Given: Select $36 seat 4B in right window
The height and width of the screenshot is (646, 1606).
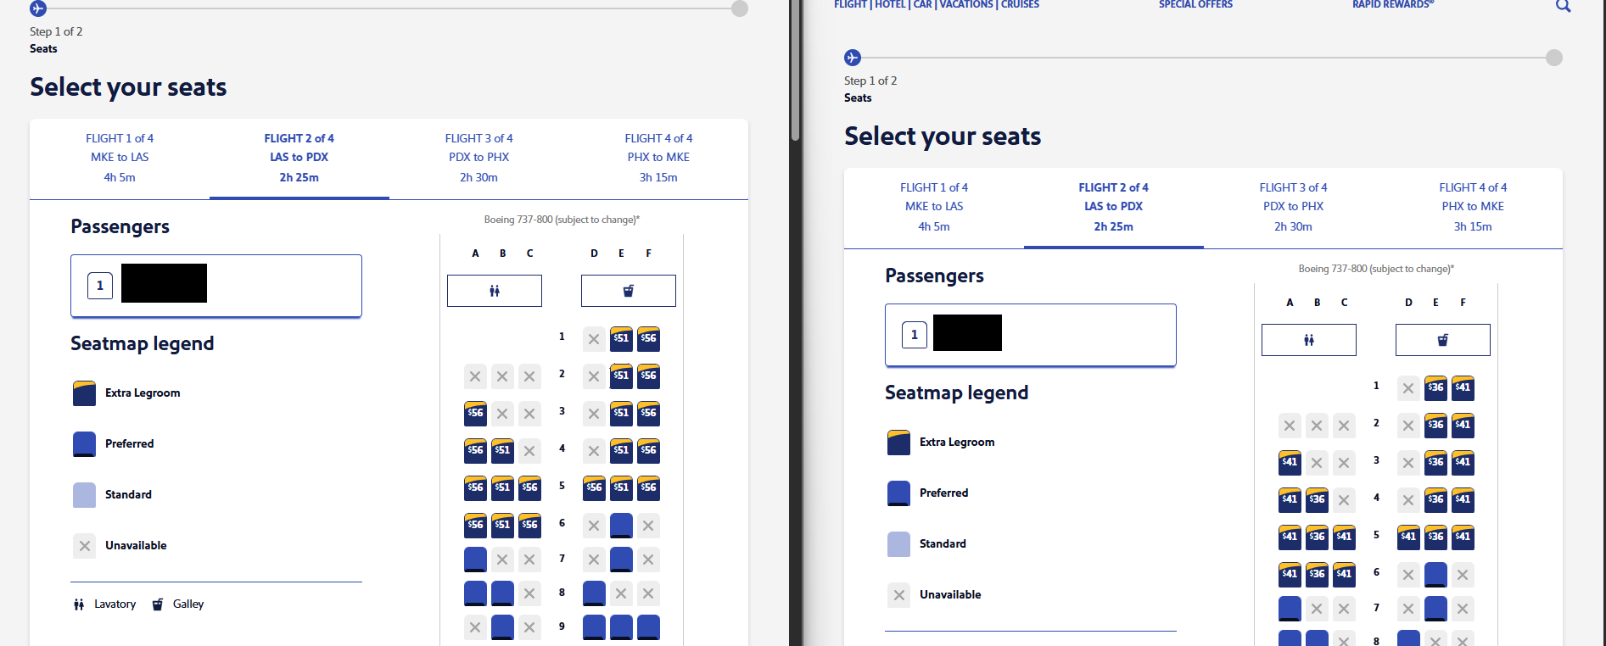Looking at the screenshot, I should click(1317, 499).
